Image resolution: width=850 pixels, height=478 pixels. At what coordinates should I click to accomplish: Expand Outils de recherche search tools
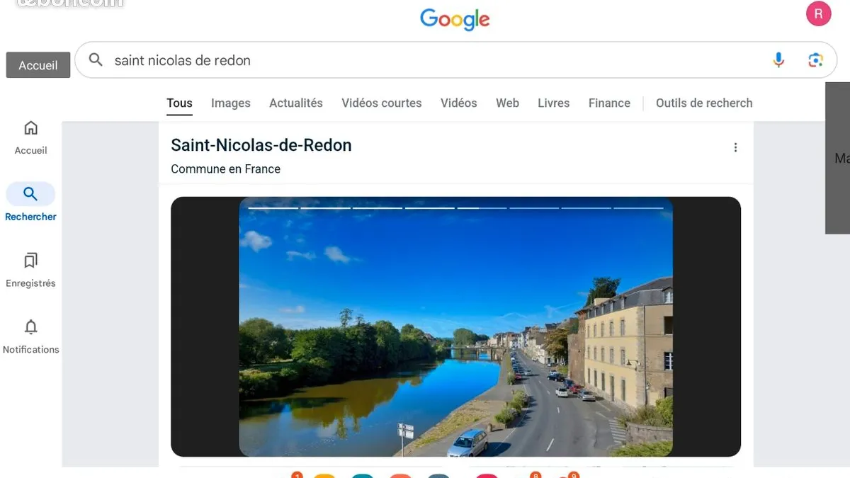point(704,103)
